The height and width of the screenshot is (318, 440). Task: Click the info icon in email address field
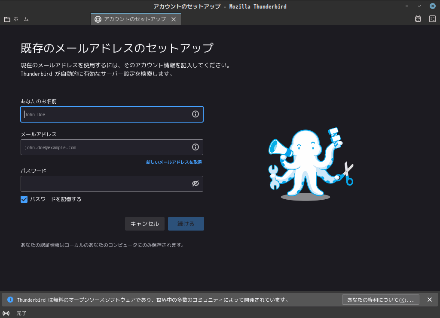(196, 147)
